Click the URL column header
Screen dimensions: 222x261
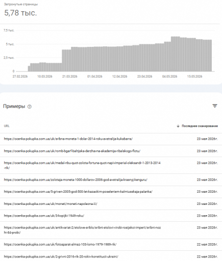tap(7, 126)
